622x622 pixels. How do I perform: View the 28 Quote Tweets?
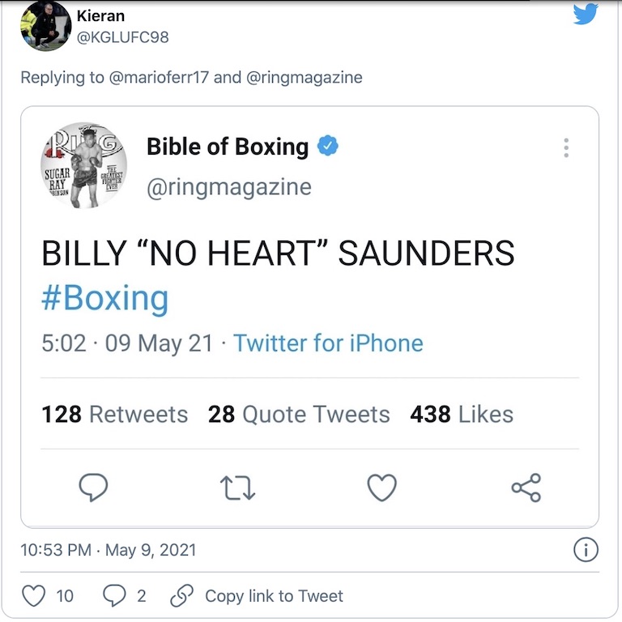pos(299,414)
